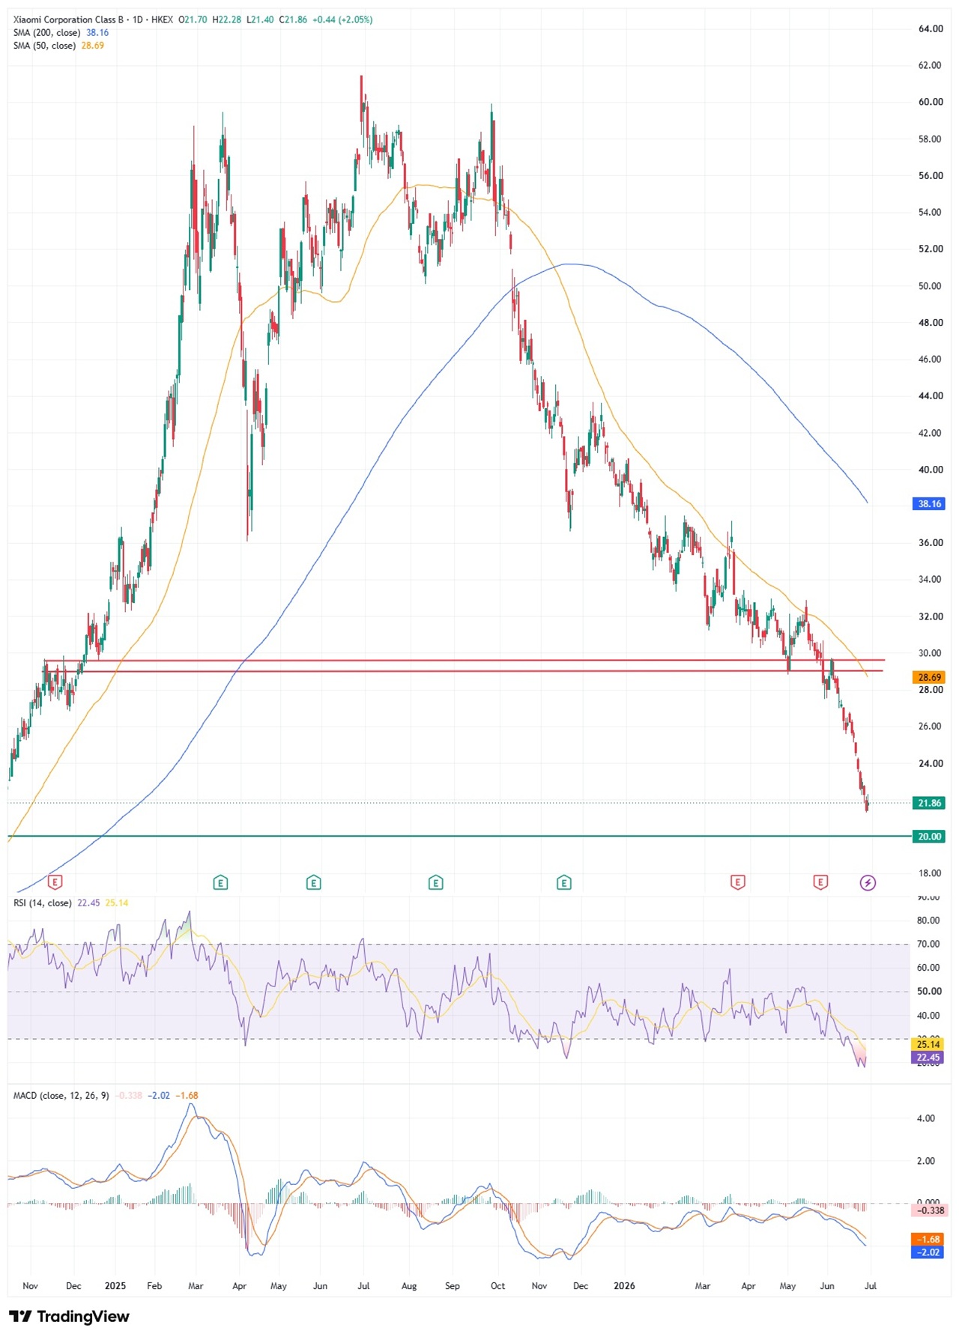Click the 2025 label on the time axis
Image resolution: width=959 pixels, height=1331 pixels.
(x=115, y=1286)
